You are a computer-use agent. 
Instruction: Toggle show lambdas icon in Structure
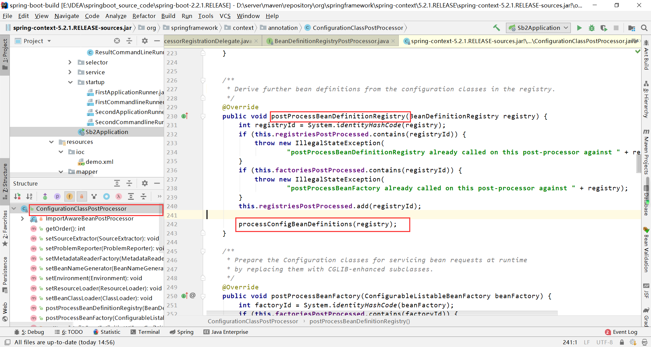point(119,196)
